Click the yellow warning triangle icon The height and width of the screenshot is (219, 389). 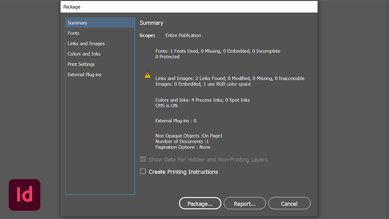point(147,75)
